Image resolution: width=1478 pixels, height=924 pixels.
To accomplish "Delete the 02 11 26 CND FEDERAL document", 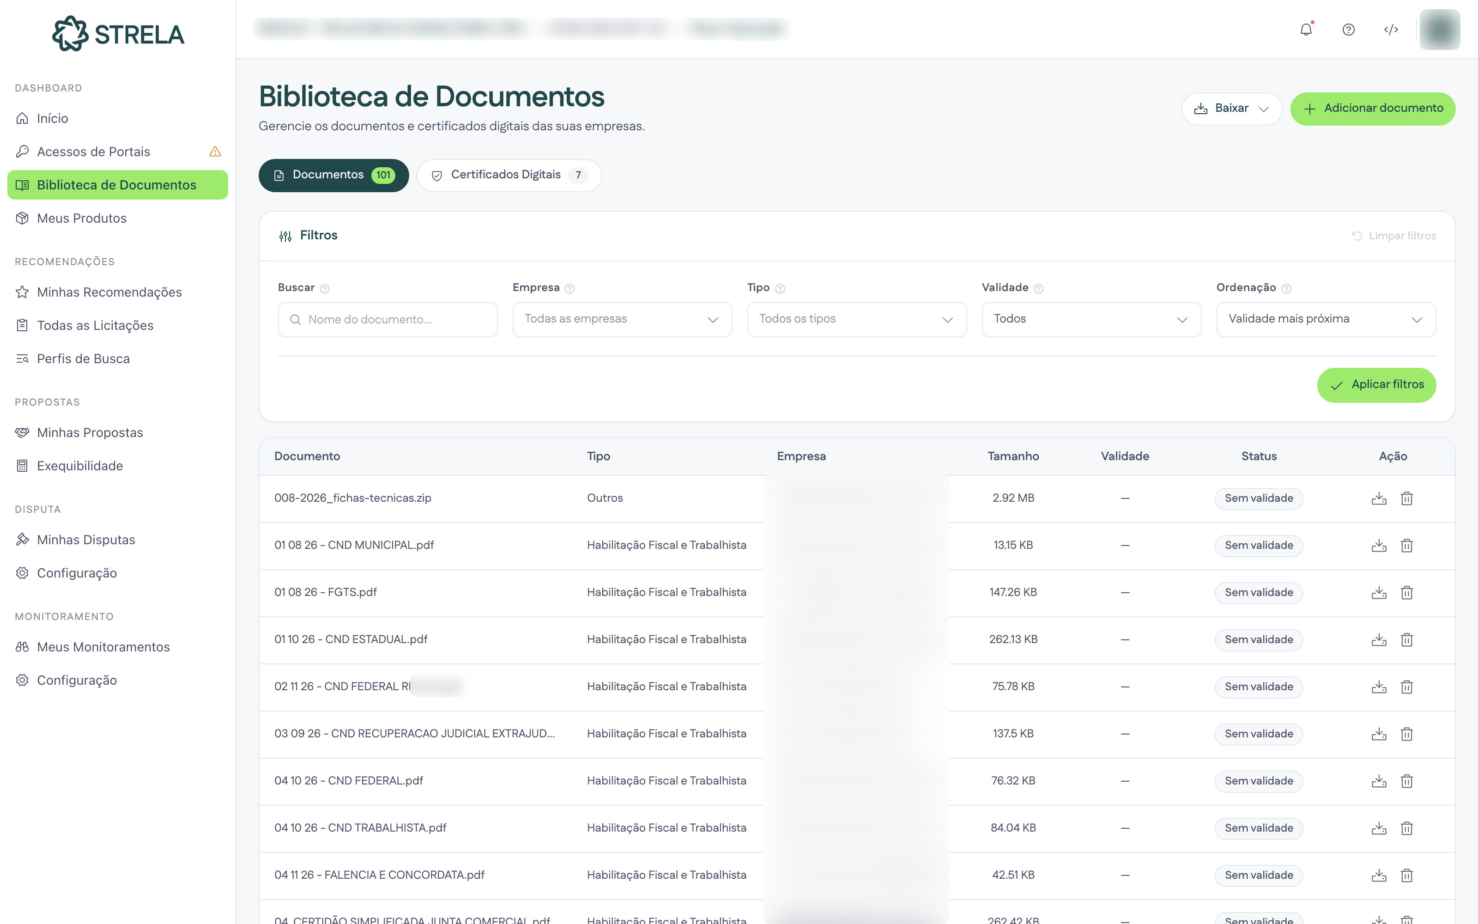I will (x=1406, y=686).
